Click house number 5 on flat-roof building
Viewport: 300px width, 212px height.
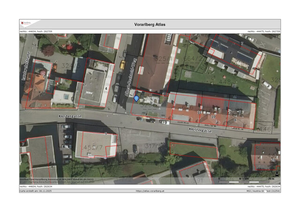[x=106, y=134]
